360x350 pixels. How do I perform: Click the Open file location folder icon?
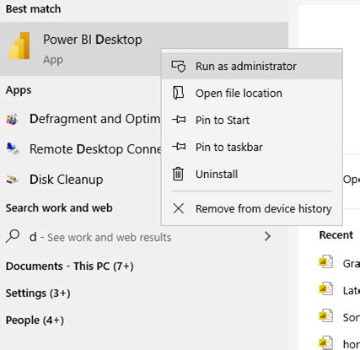point(178,93)
